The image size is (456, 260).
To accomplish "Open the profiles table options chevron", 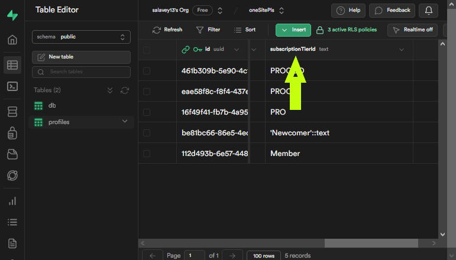I will coord(125,122).
